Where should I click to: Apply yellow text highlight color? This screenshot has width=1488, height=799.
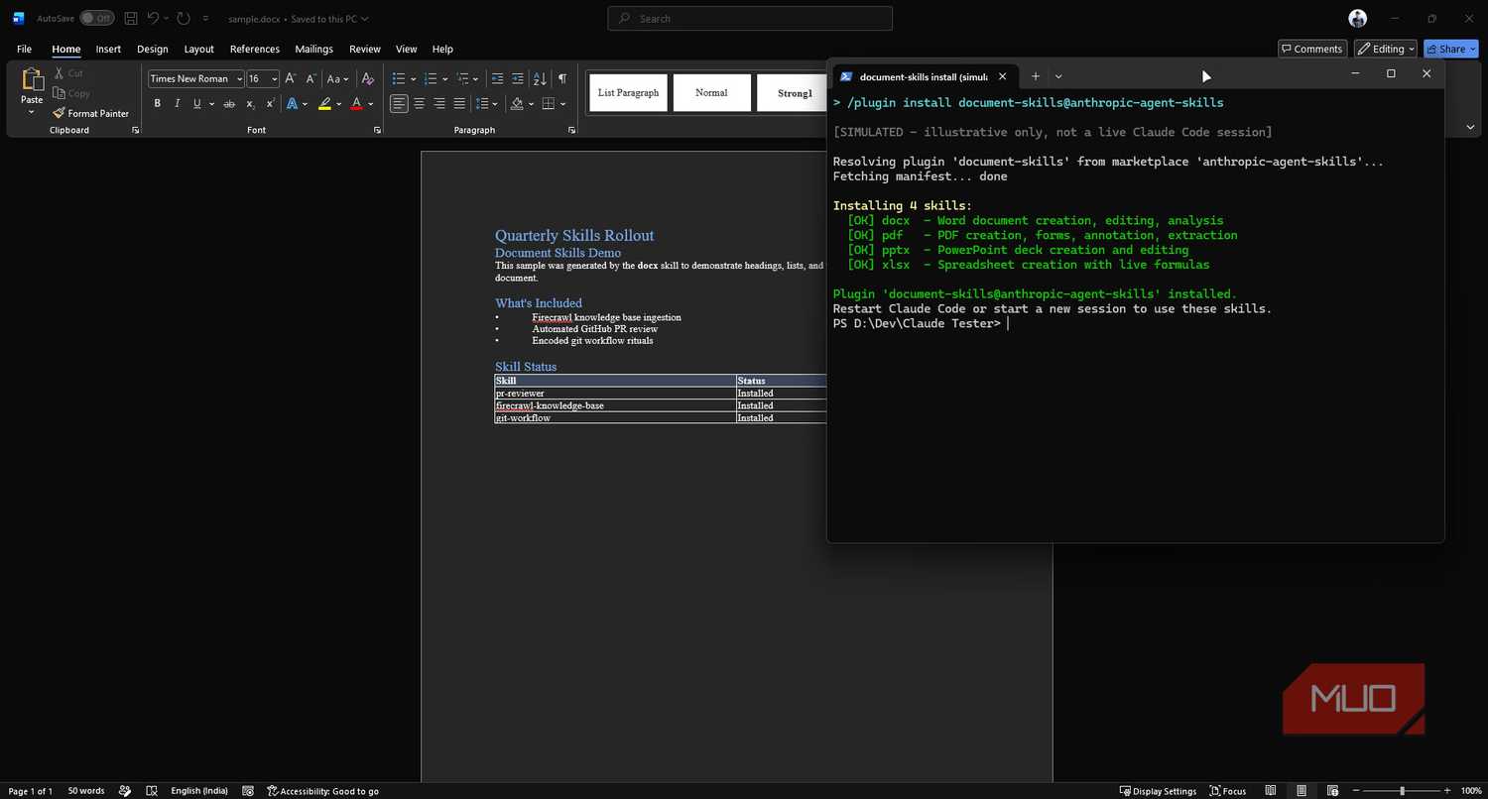coord(324,103)
